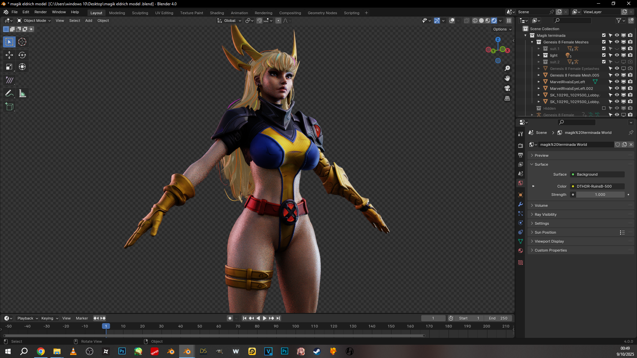
Task: Toggle exclude checkbox for Magik terminada collection
Action: click(604, 35)
